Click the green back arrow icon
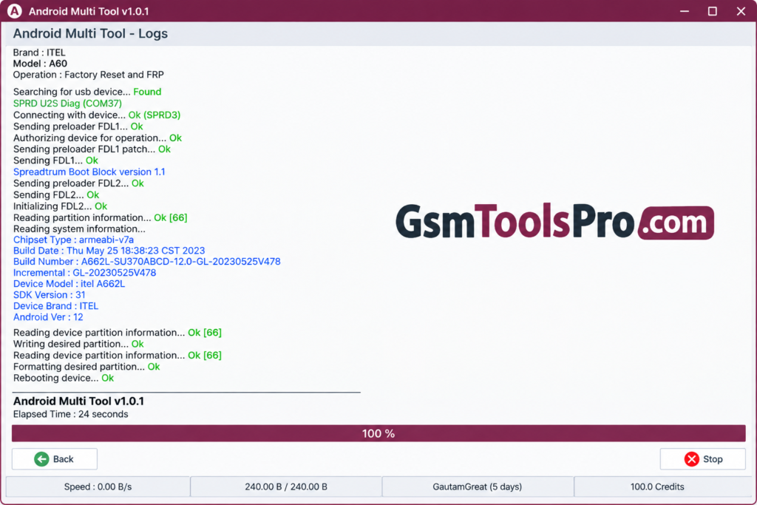 (41, 458)
